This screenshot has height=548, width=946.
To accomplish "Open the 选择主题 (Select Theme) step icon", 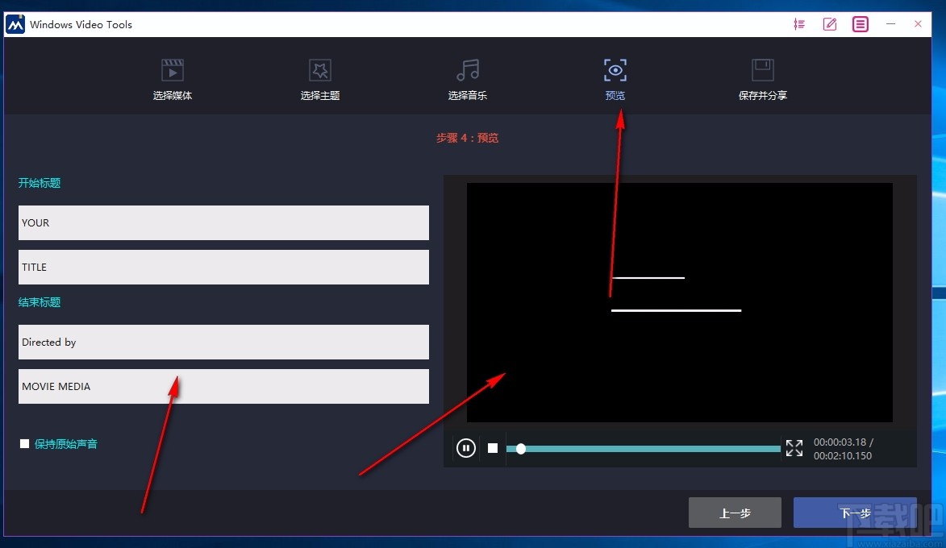I will pyautogui.click(x=319, y=70).
